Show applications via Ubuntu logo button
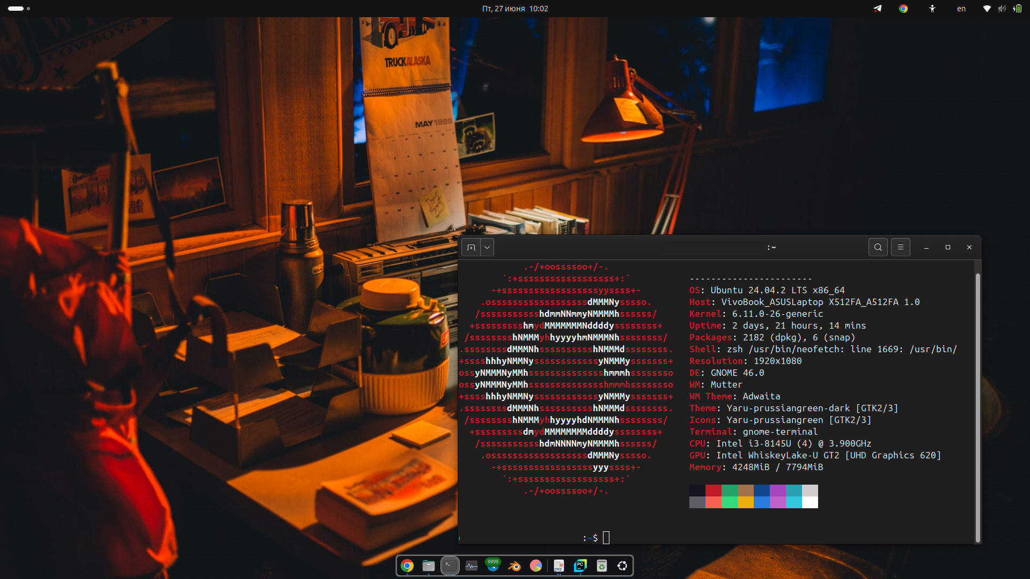Screen dimensions: 1030x579 click(x=622, y=566)
